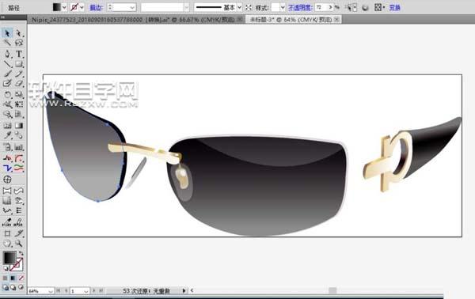
Task: Select the magnifier Zoom tool
Action: [x=19, y=243]
